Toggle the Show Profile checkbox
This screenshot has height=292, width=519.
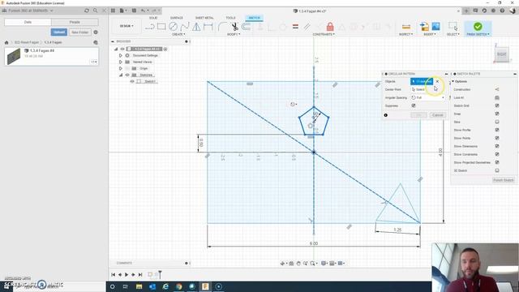(497, 130)
